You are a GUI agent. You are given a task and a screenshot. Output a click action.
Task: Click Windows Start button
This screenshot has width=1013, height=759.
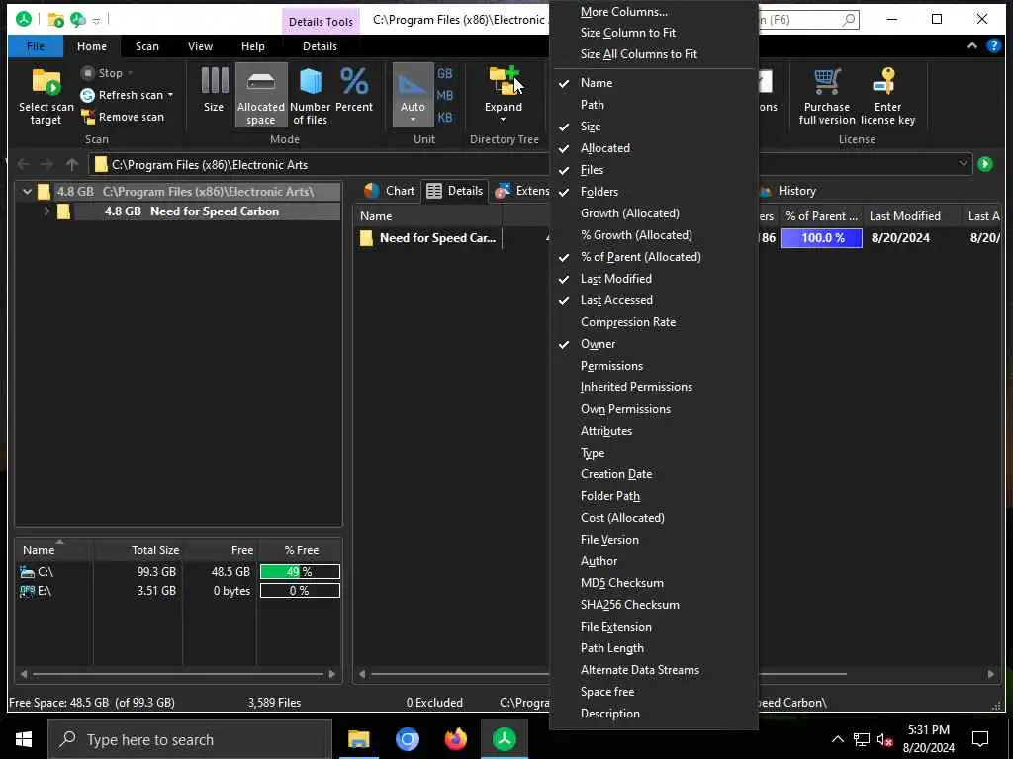[24, 739]
